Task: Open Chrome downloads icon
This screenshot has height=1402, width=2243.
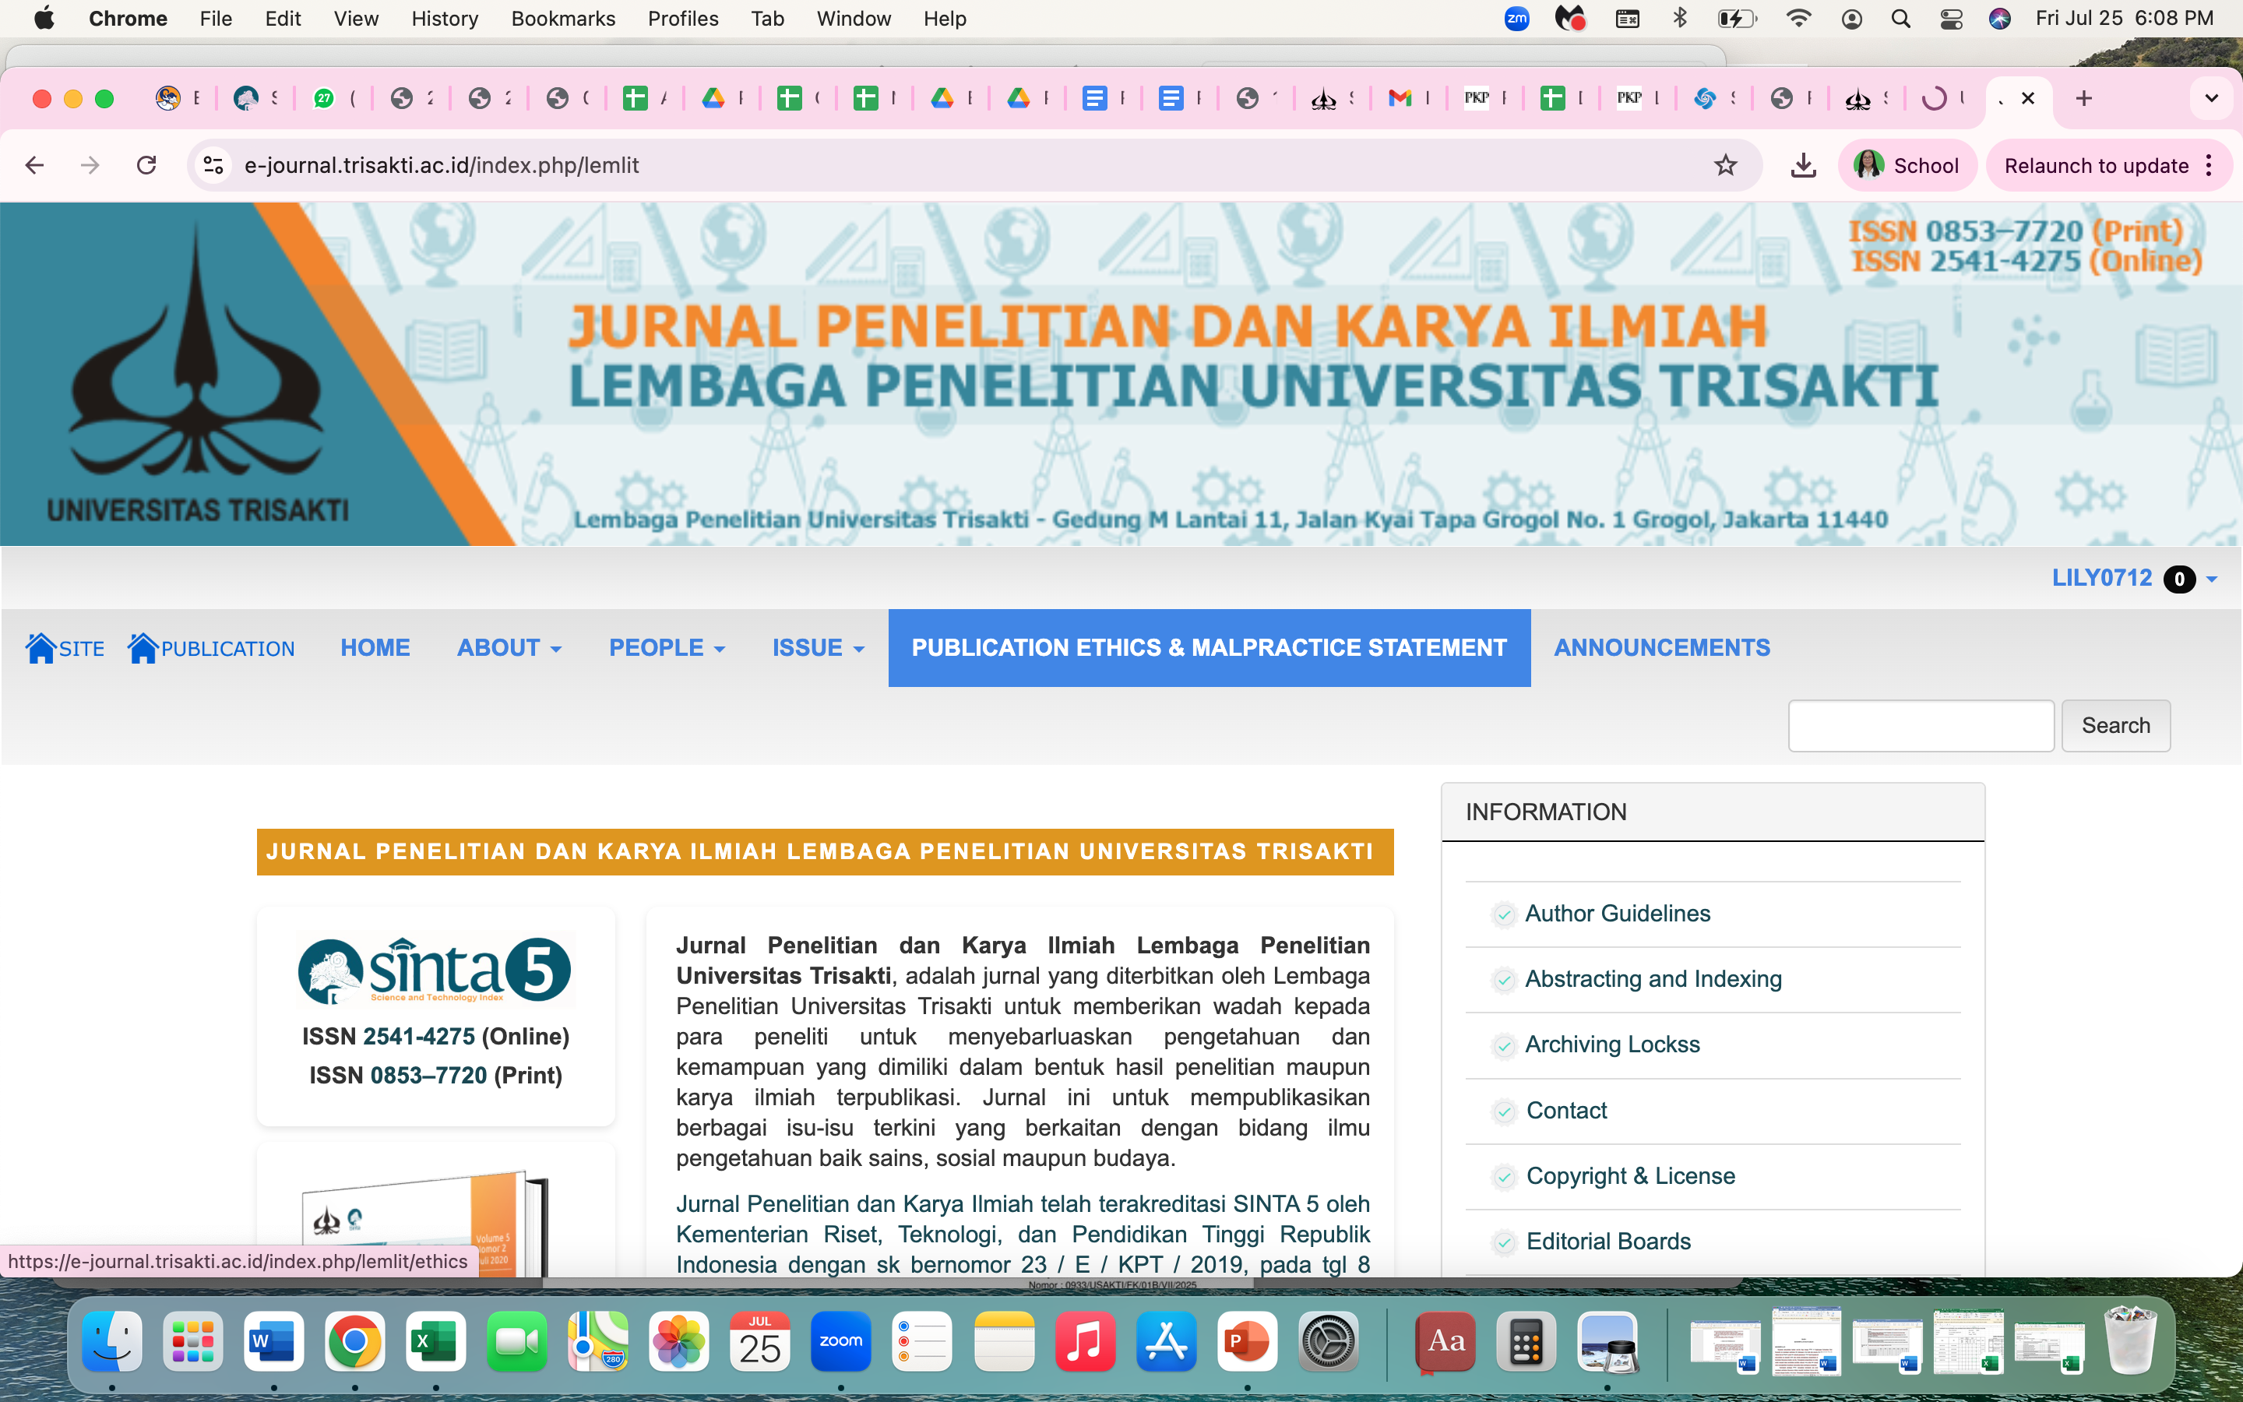Action: pyautogui.click(x=1803, y=165)
